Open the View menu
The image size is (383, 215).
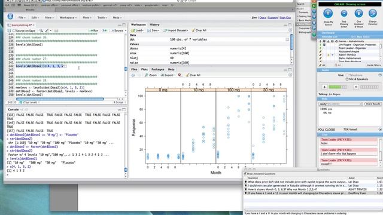coord(48,17)
